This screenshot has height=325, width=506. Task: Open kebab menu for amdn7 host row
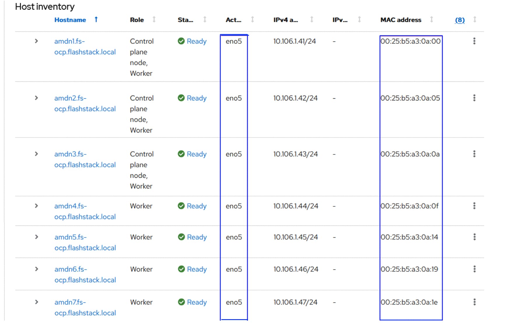pos(474,302)
